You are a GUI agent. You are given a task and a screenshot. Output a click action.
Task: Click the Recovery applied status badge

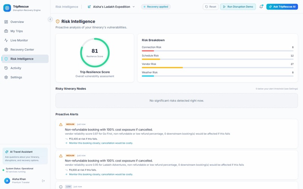(x=156, y=7)
